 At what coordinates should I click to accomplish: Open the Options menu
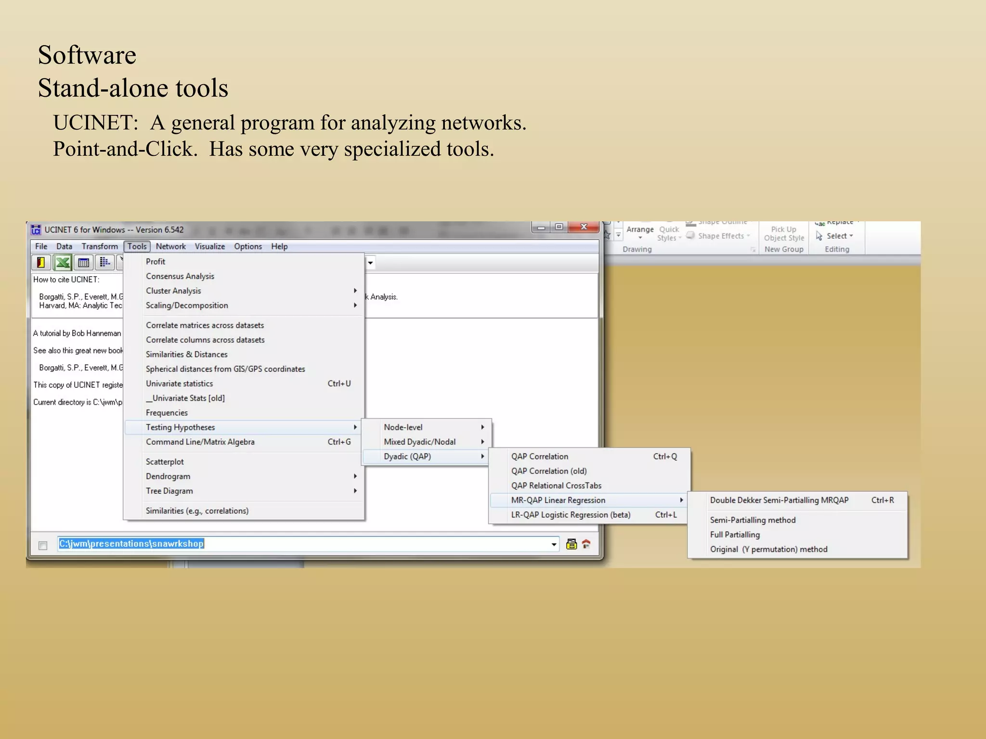point(248,246)
